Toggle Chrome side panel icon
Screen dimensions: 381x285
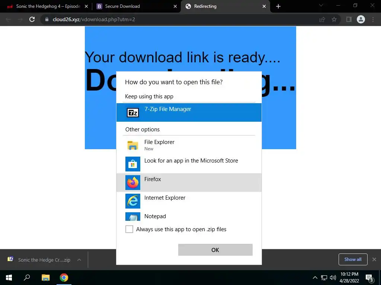tap(349, 19)
